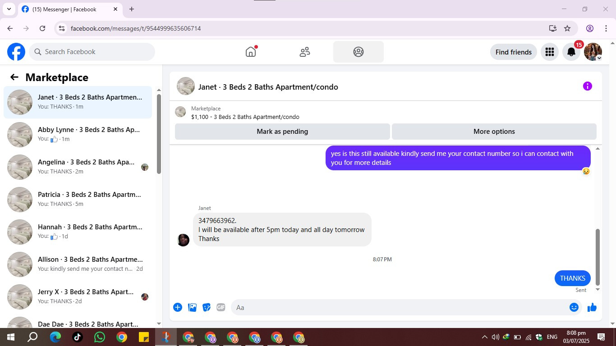Open the Friends icon in top navigation
This screenshot has height=346, width=616.
tap(305, 52)
